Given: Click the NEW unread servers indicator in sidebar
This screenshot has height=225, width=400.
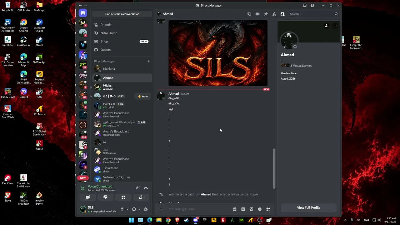Looking at the screenshot, I should pos(83,178).
